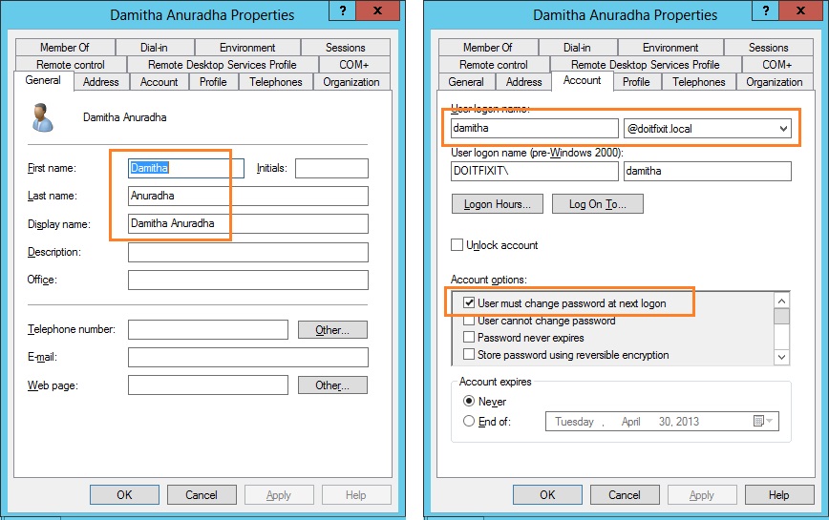Click the First name field
Screen dimensions: 829x520
click(x=186, y=168)
